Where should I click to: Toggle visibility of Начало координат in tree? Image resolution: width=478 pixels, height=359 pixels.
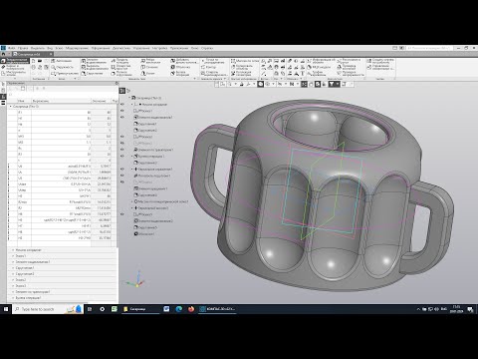tap(122, 105)
